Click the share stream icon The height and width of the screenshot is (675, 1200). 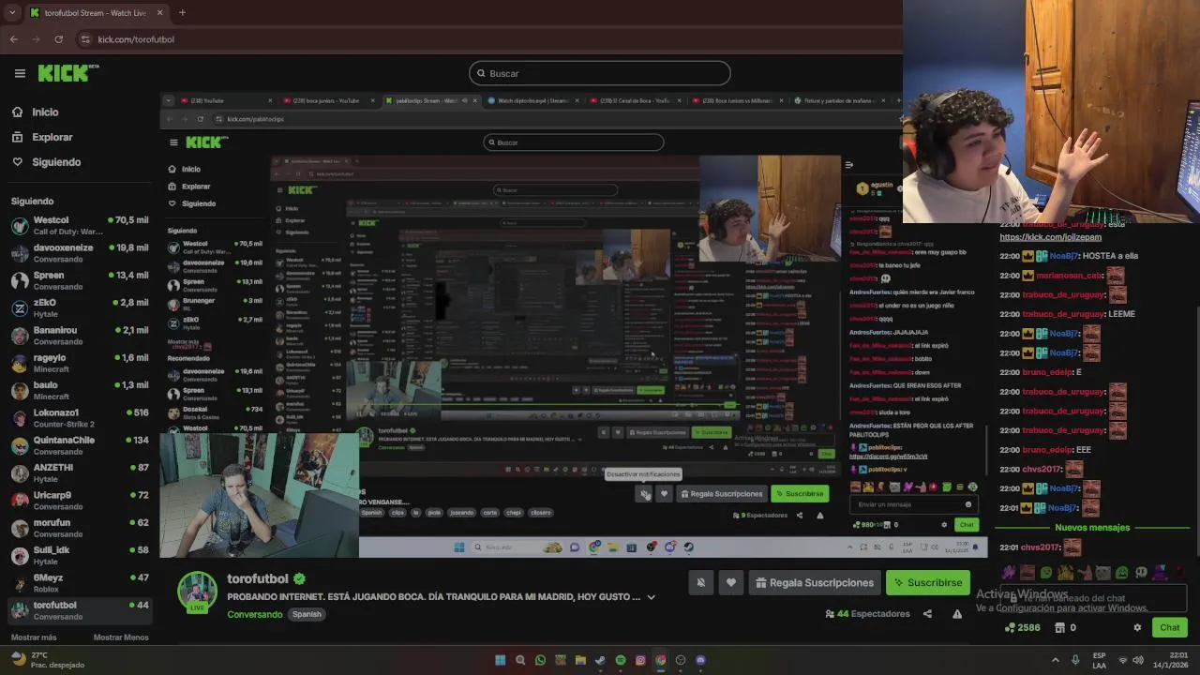(927, 614)
